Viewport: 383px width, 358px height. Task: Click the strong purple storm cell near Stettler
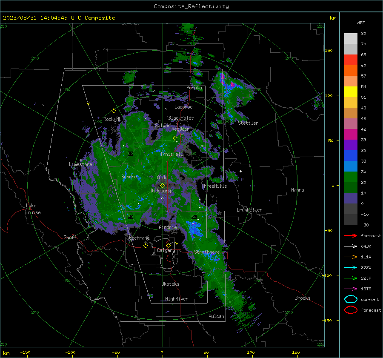[x=232, y=85]
